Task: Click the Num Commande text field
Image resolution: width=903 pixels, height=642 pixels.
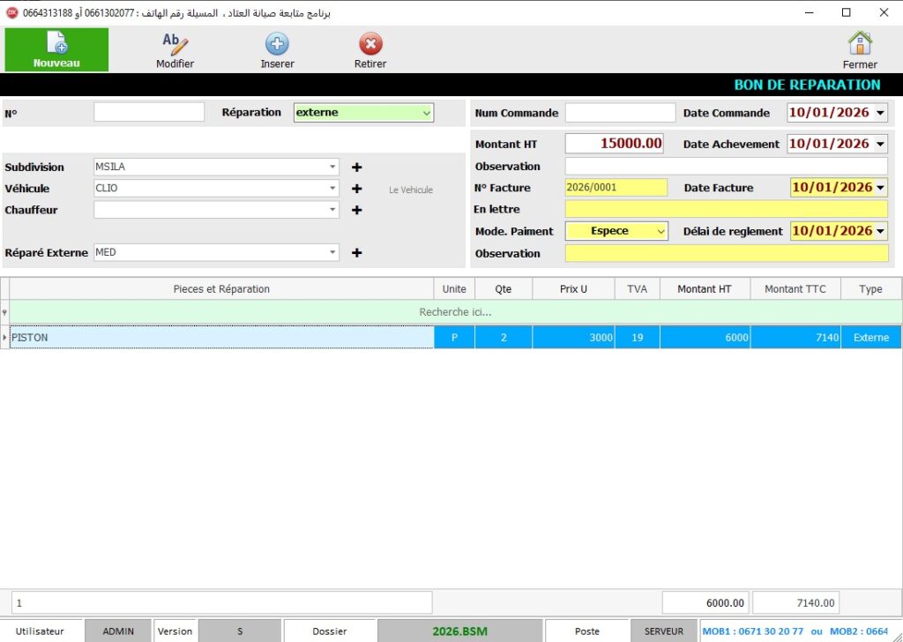Action: [x=619, y=113]
